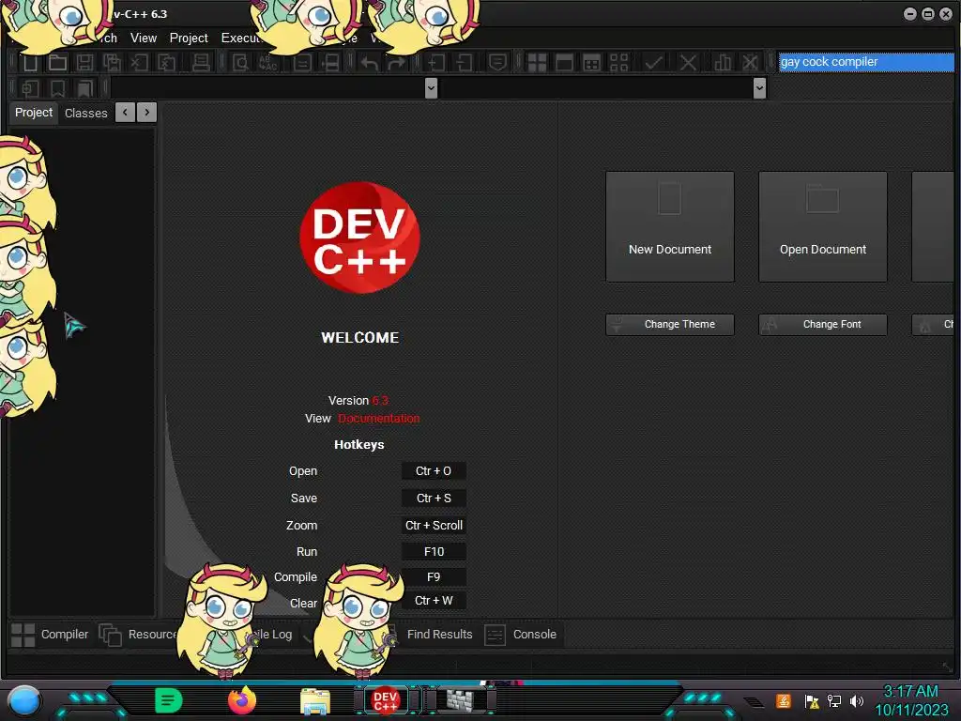Click the F9 Compile hotkey label
The width and height of the screenshot is (961, 721).
point(434,577)
